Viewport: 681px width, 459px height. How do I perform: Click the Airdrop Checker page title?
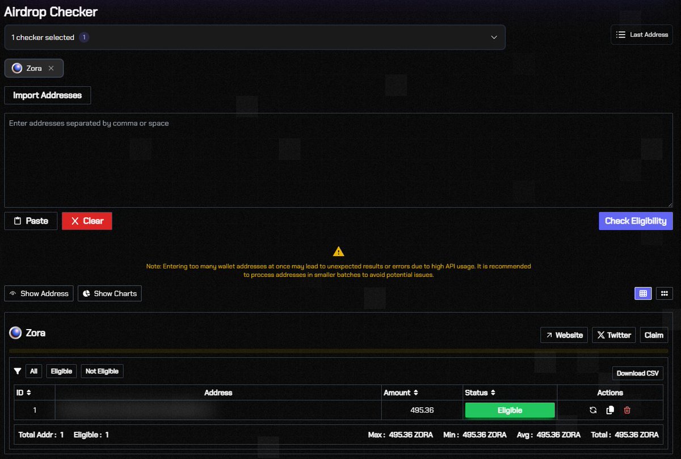pyautogui.click(x=51, y=11)
